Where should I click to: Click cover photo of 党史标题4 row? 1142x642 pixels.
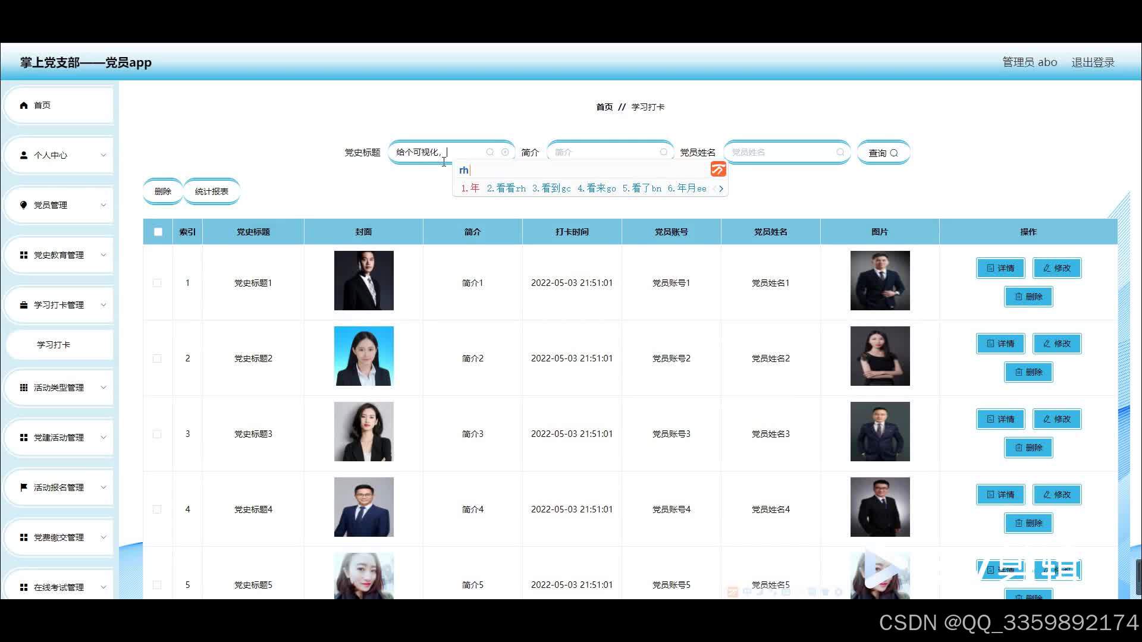(363, 507)
